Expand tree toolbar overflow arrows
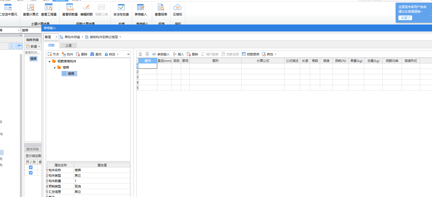 (128, 54)
